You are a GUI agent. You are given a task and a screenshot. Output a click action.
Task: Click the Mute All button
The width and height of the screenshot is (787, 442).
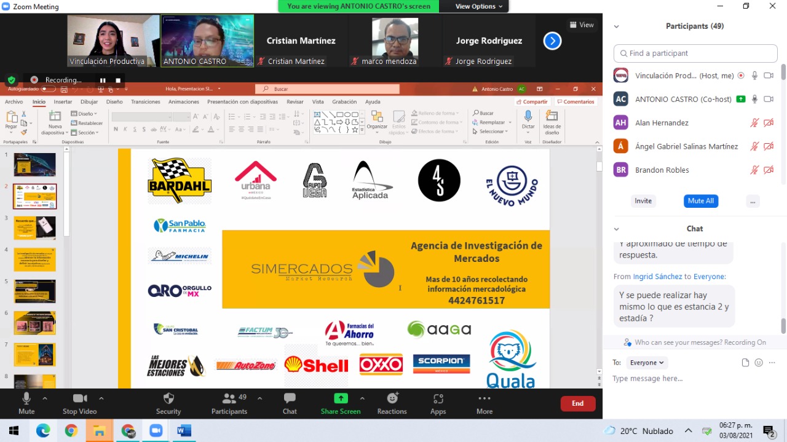(x=701, y=201)
